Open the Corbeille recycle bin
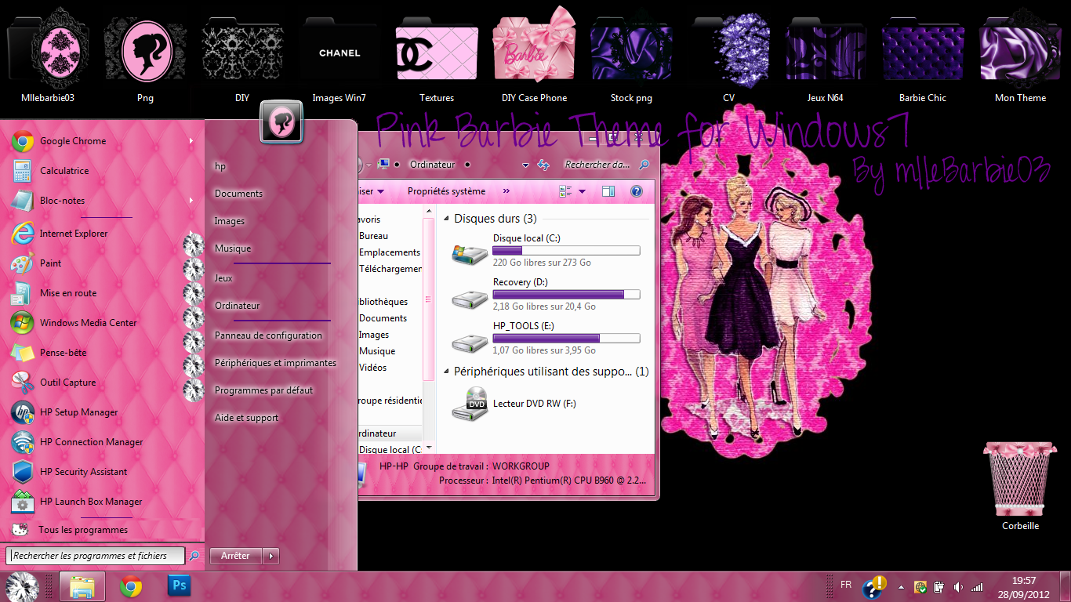The width and height of the screenshot is (1071, 602). (x=1020, y=486)
